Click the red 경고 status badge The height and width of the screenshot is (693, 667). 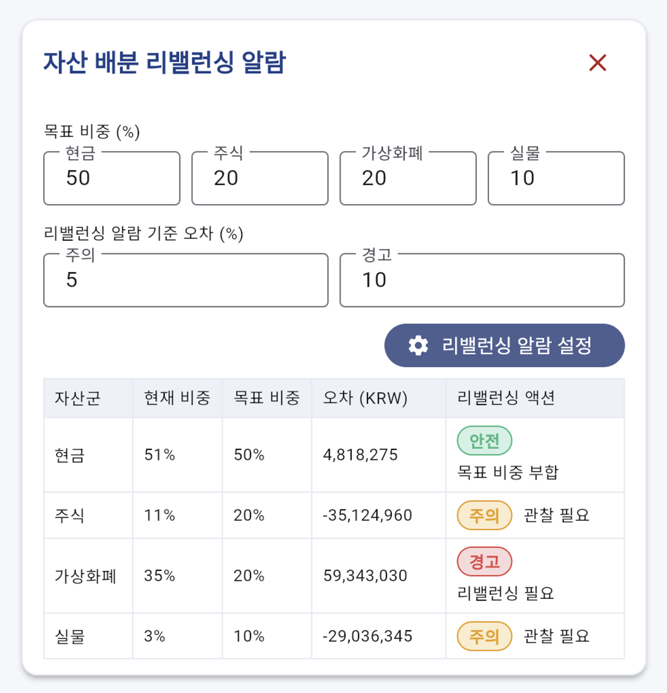pos(484,562)
